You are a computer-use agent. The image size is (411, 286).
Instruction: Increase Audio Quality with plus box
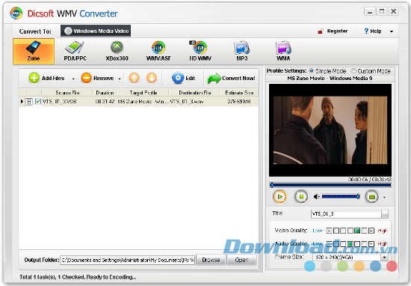(371, 244)
